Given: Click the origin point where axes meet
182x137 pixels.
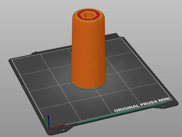Looking at the screenshot, I should coord(49,129).
